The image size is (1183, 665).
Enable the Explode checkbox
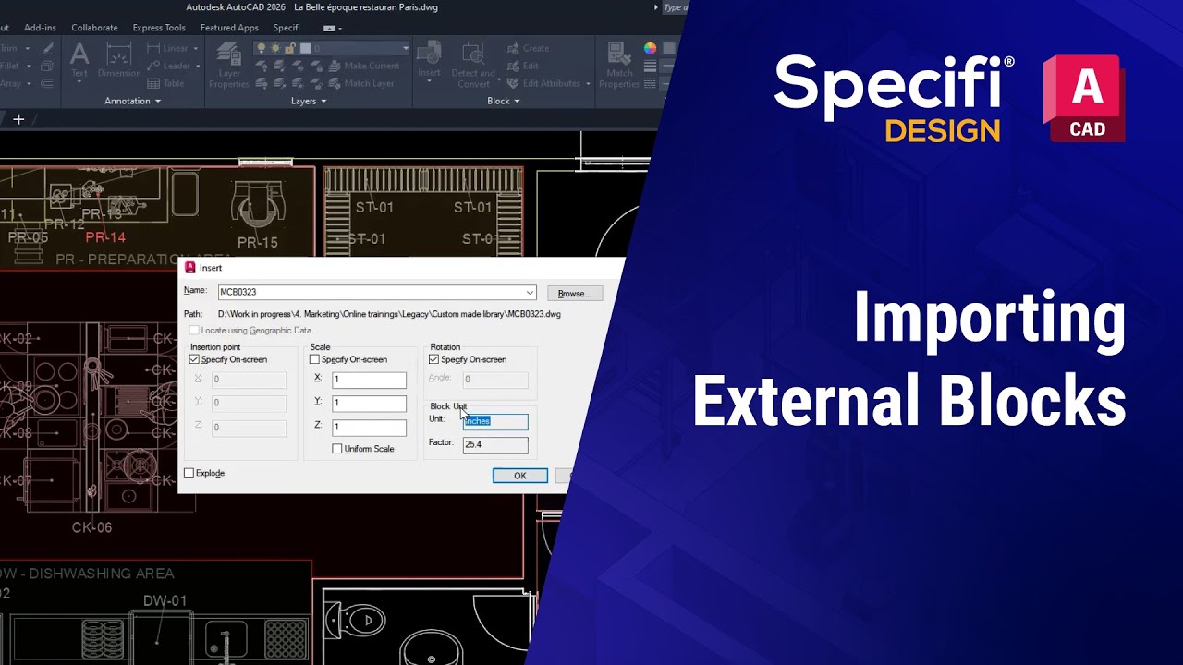click(189, 473)
